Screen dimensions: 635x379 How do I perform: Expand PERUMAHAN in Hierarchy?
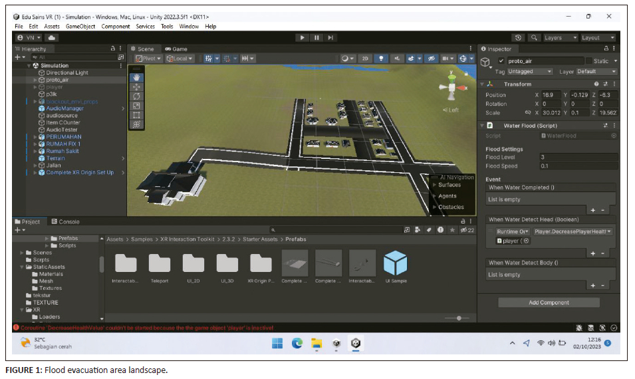(x=35, y=137)
